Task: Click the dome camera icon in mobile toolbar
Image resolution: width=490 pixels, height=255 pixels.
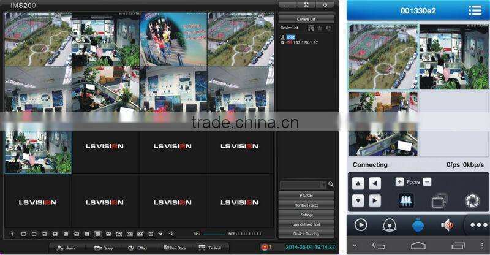Action: tap(390, 226)
